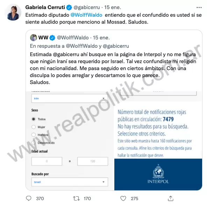Image resolution: width=207 pixels, height=205 pixels.
Task: Click the WW quoted tweet avatar
Action: coord(34,38)
